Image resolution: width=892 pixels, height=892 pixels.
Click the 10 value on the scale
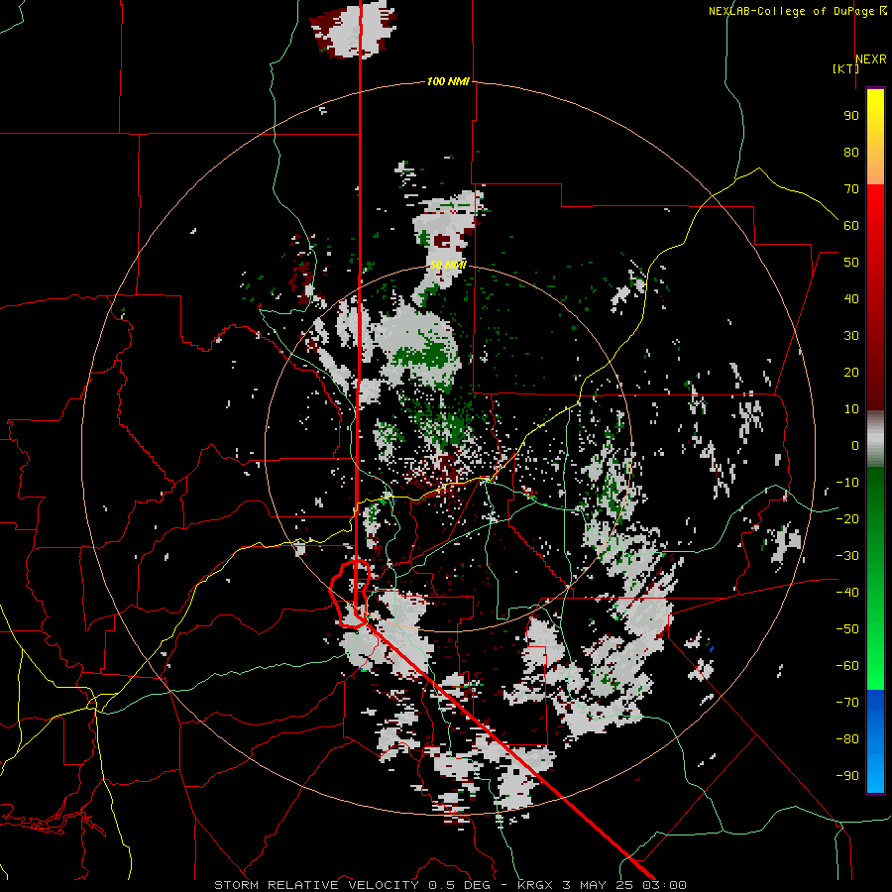851,409
